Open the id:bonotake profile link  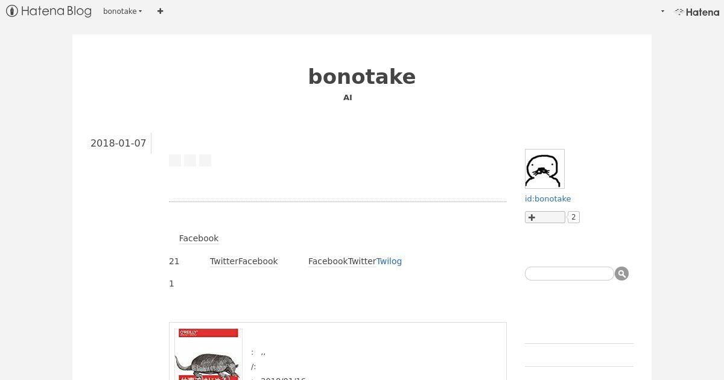coord(548,198)
